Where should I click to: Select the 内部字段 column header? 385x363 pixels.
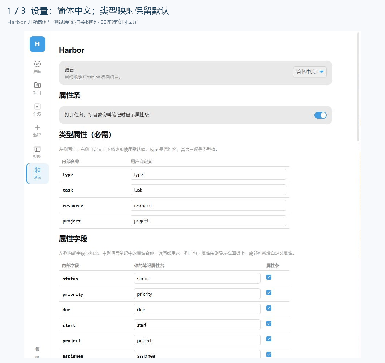point(71,266)
